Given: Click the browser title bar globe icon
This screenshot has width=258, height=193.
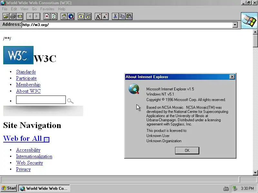Looking at the screenshot, I should click(3, 3).
